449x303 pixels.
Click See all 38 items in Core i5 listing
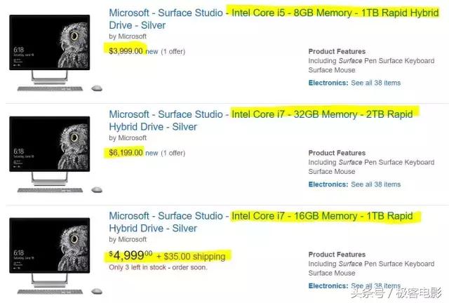click(375, 83)
